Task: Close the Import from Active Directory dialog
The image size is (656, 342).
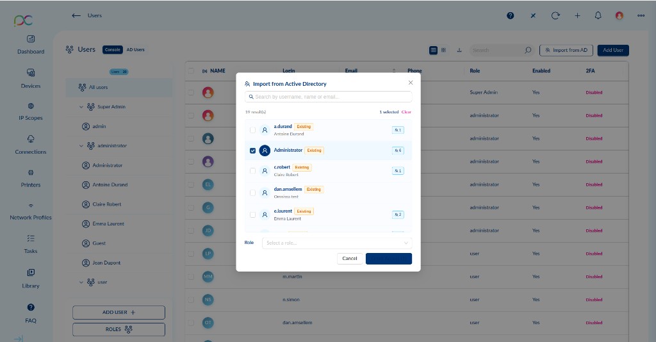Action: (x=411, y=83)
